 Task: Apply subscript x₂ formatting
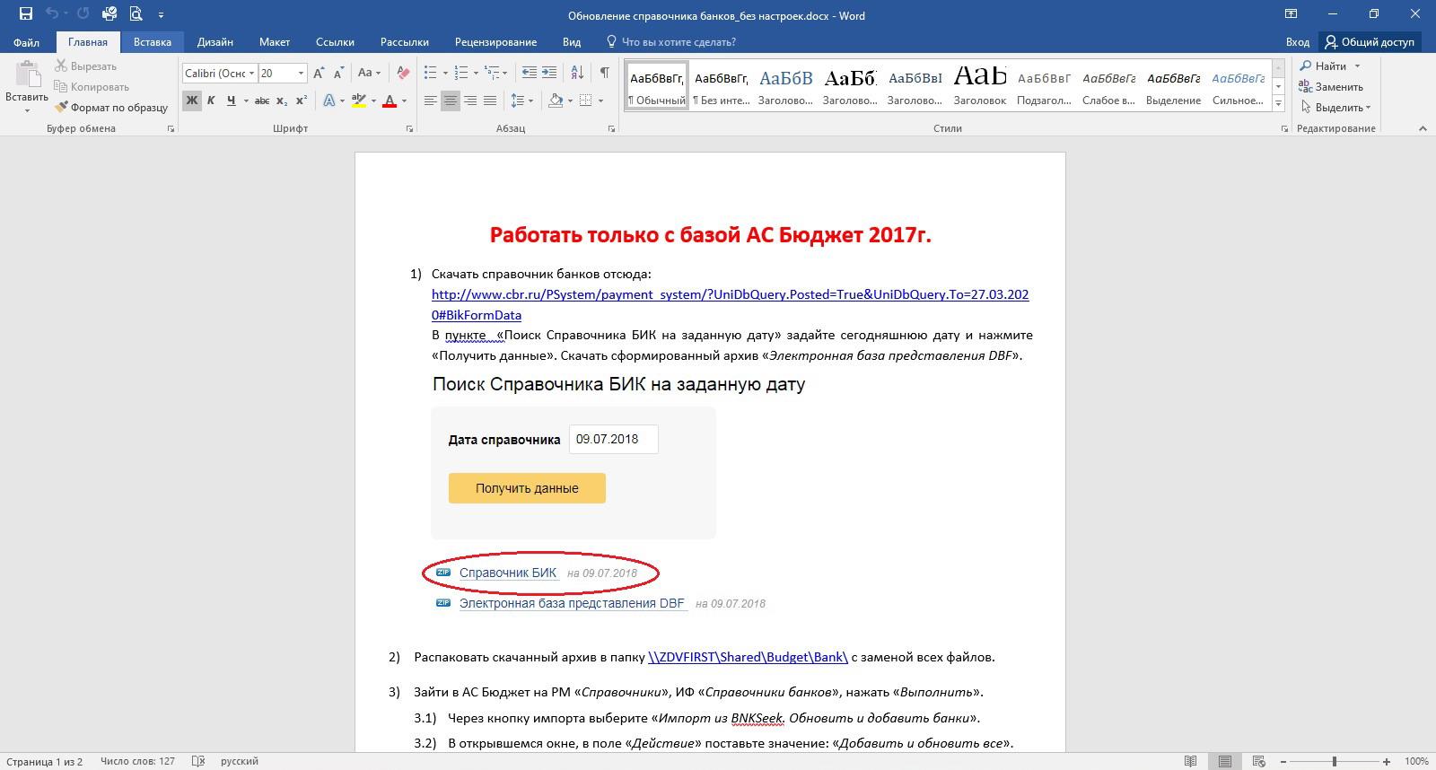tap(282, 101)
